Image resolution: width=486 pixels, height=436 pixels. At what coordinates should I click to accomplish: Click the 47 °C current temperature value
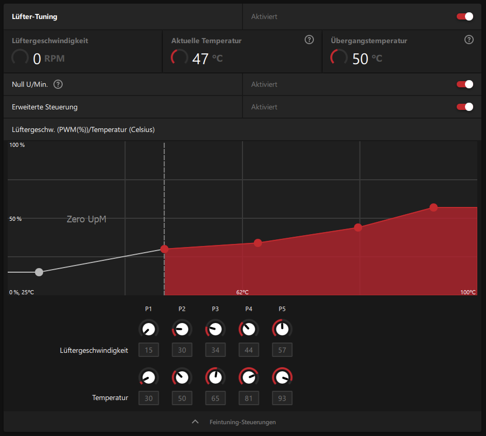click(x=208, y=59)
